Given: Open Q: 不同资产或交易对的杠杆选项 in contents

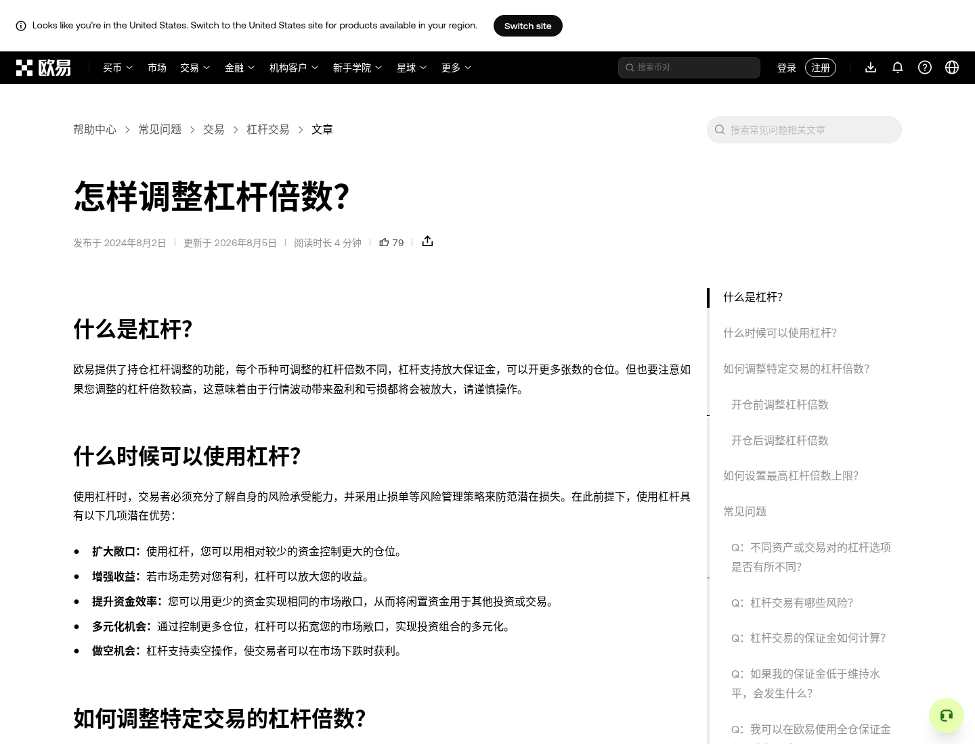Looking at the screenshot, I should (811, 557).
